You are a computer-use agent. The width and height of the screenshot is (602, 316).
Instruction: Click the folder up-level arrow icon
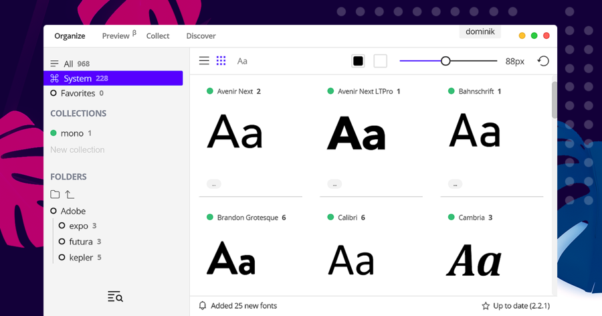click(70, 195)
